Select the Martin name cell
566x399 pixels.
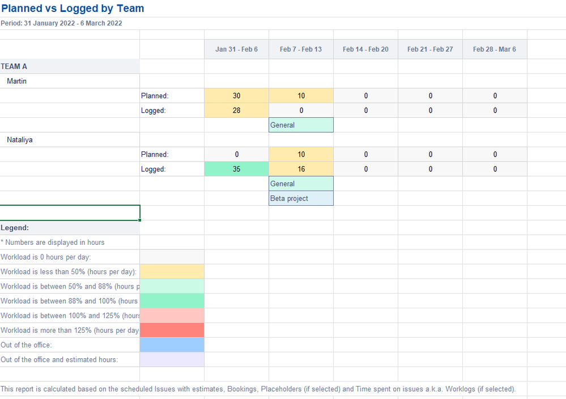70,81
